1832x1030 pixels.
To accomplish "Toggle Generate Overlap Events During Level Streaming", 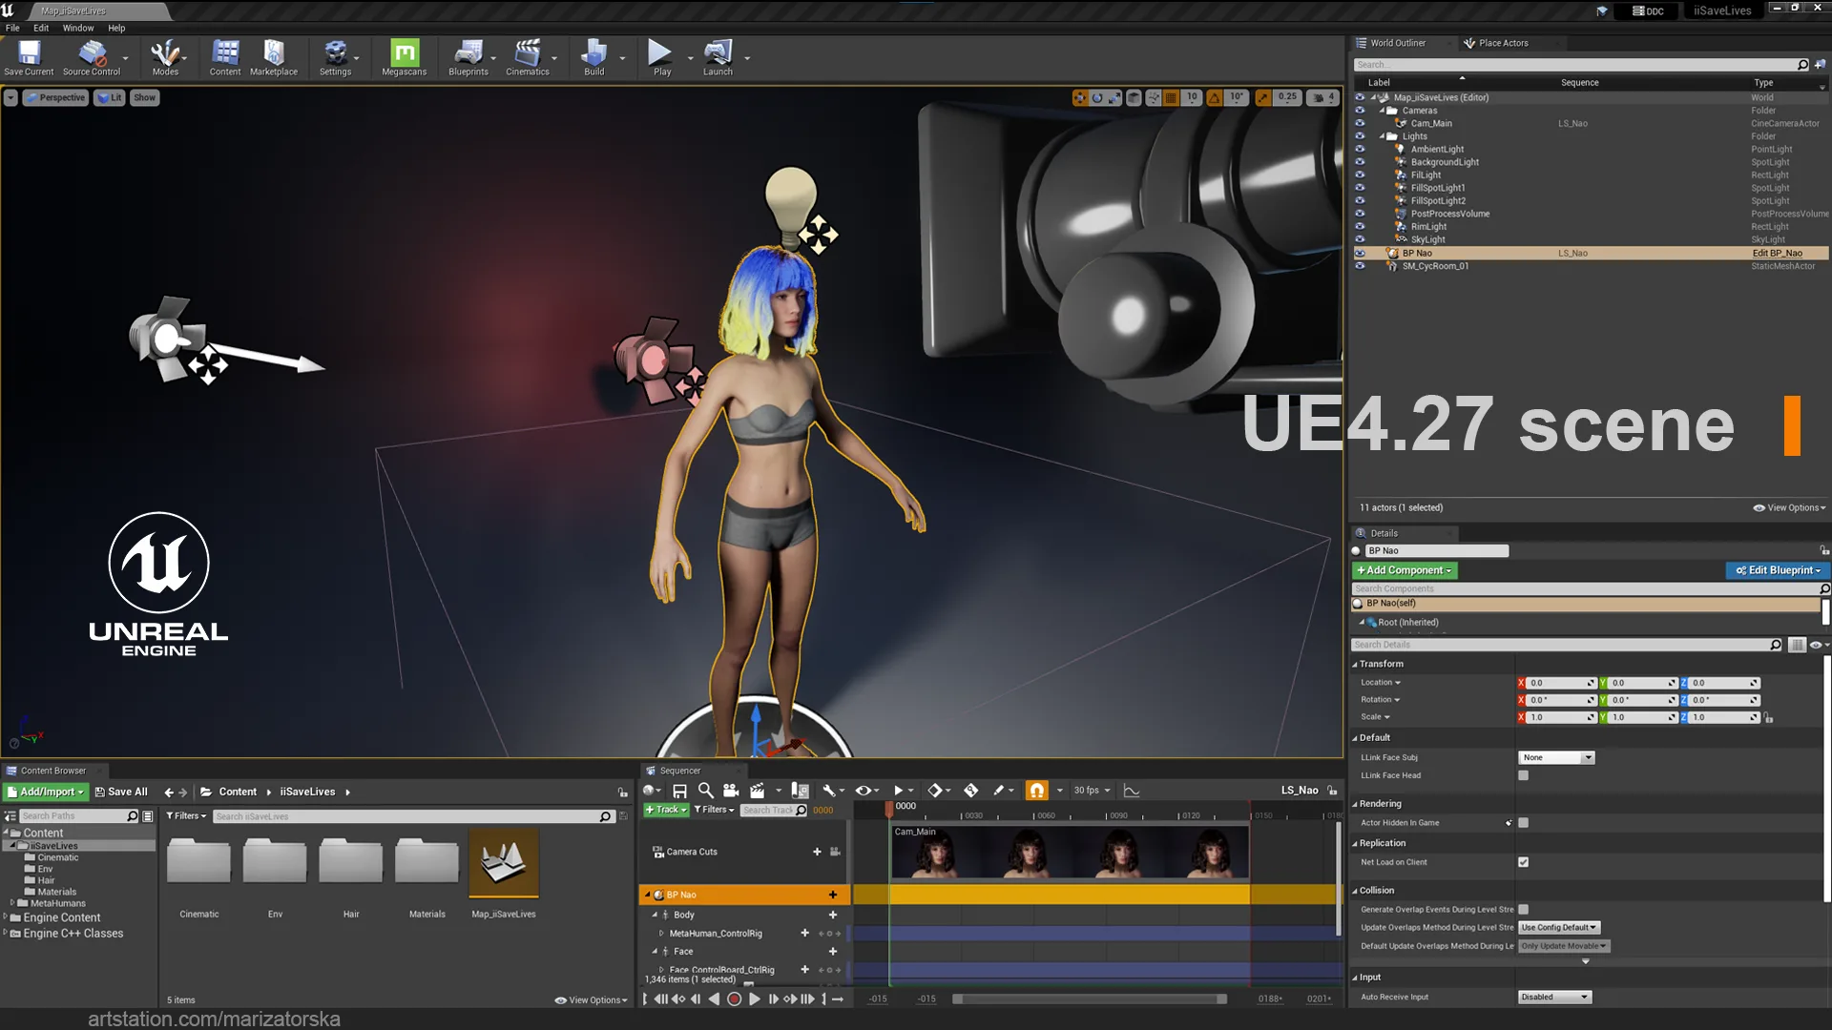I will coord(1523,910).
